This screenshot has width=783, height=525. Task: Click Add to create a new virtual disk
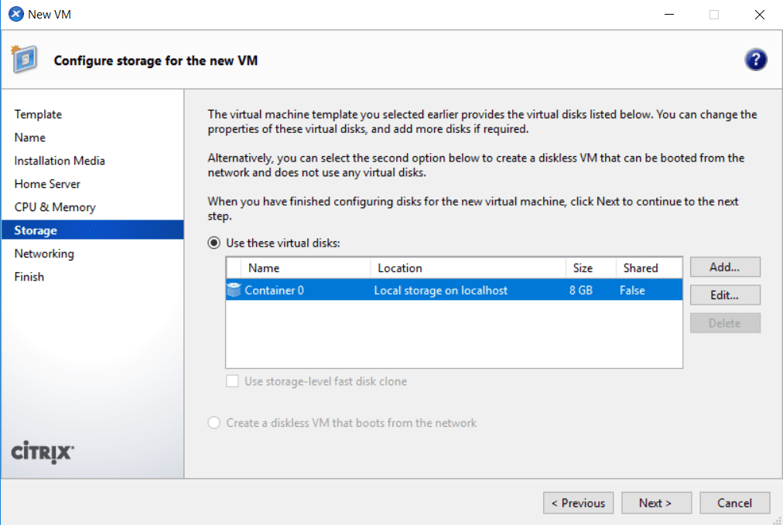[724, 267]
